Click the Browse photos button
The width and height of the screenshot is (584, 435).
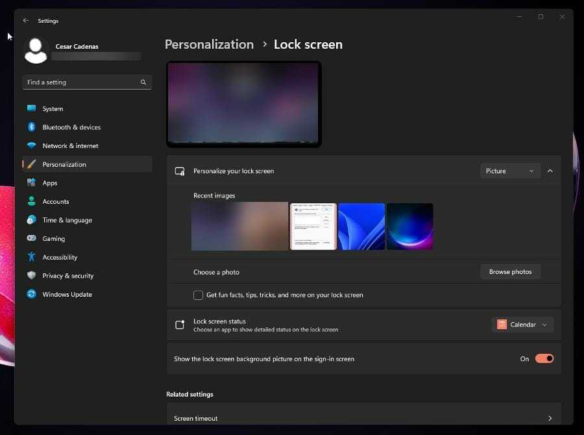coord(510,272)
